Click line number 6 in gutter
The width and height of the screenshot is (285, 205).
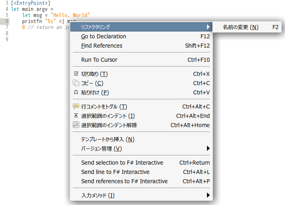7,21
